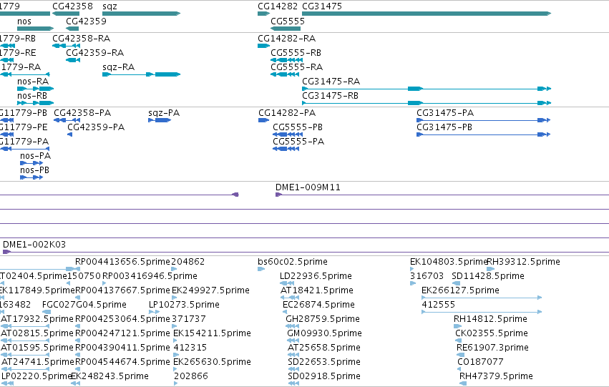Image resolution: width=609 pixels, height=387 pixels.
Task: Click EST EK266127.5prime label
Action: click(x=461, y=290)
